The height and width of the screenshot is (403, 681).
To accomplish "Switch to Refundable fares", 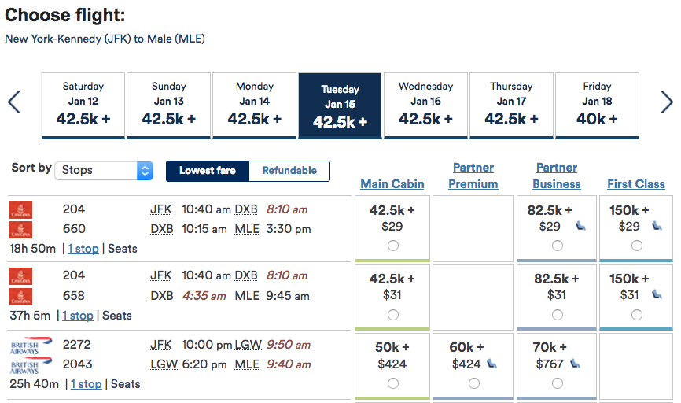I will click(x=289, y=171).
